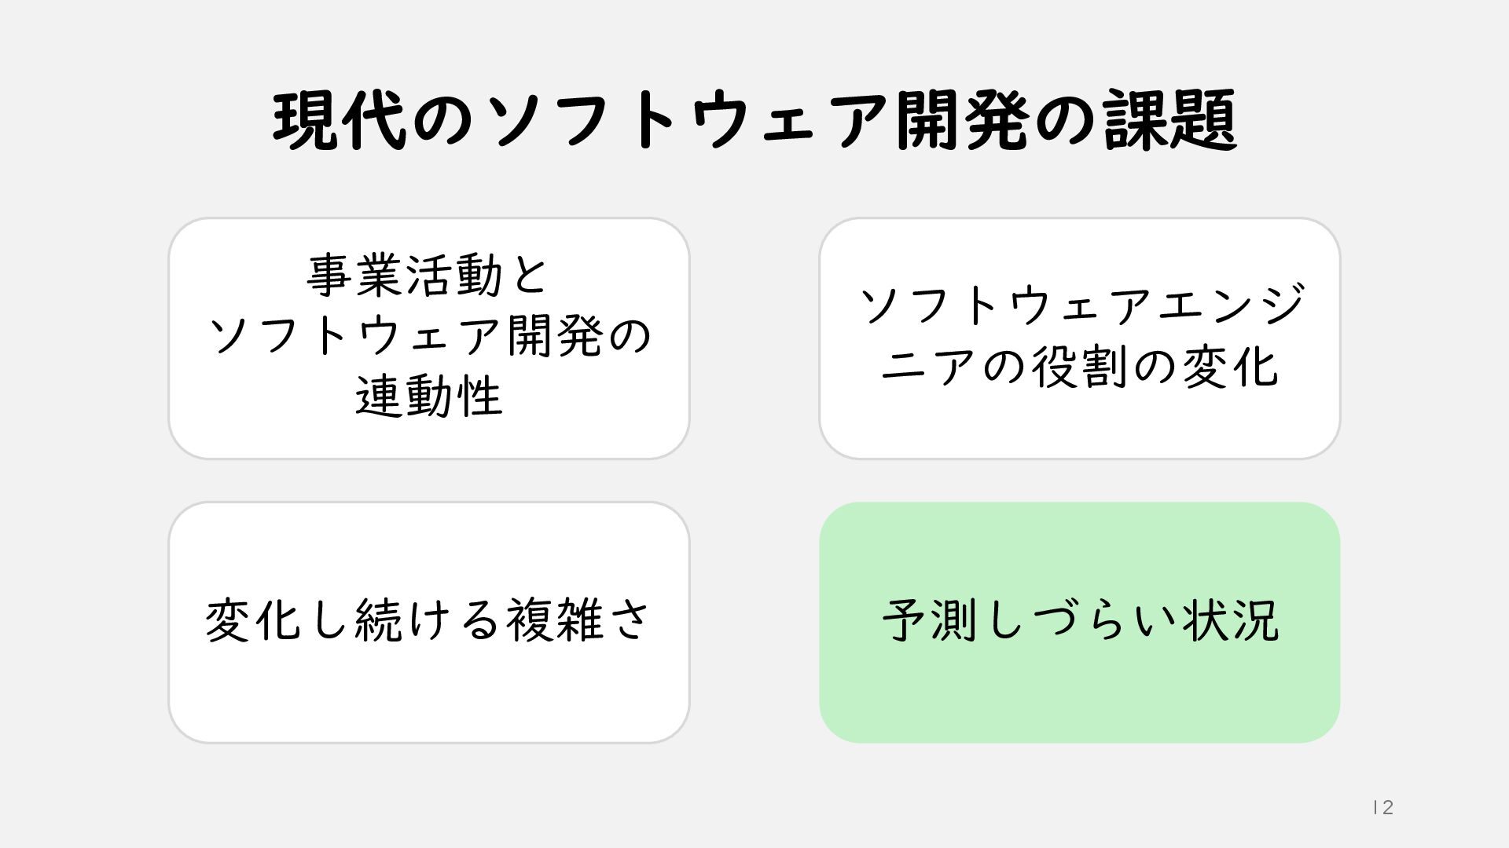Click the word 複雑さ in bottom-left box

click(x=578, y=620)
